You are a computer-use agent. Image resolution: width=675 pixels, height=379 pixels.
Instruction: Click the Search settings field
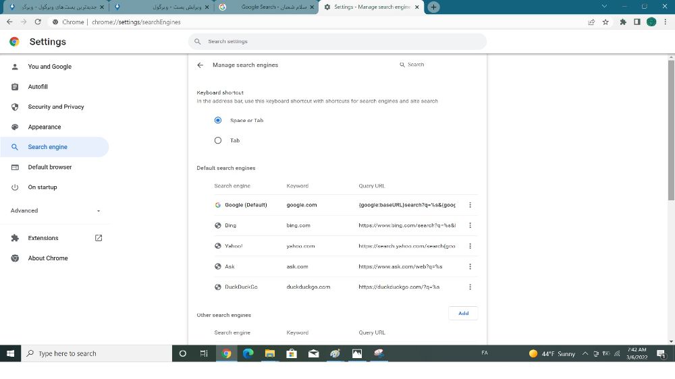pos(337,41)
